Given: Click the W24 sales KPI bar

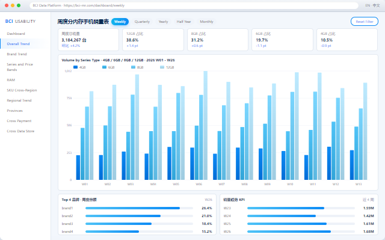Looking at the screenshot, I should tap(301, 216).
